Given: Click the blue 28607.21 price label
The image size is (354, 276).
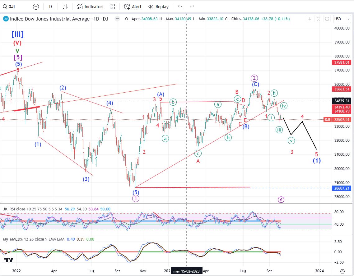Looking at the screenshot, I should tap(341, 188).
